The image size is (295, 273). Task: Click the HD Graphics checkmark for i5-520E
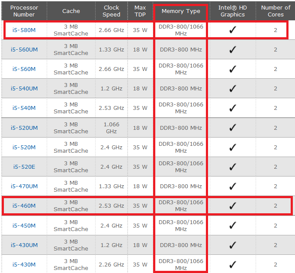pos(233,167)
